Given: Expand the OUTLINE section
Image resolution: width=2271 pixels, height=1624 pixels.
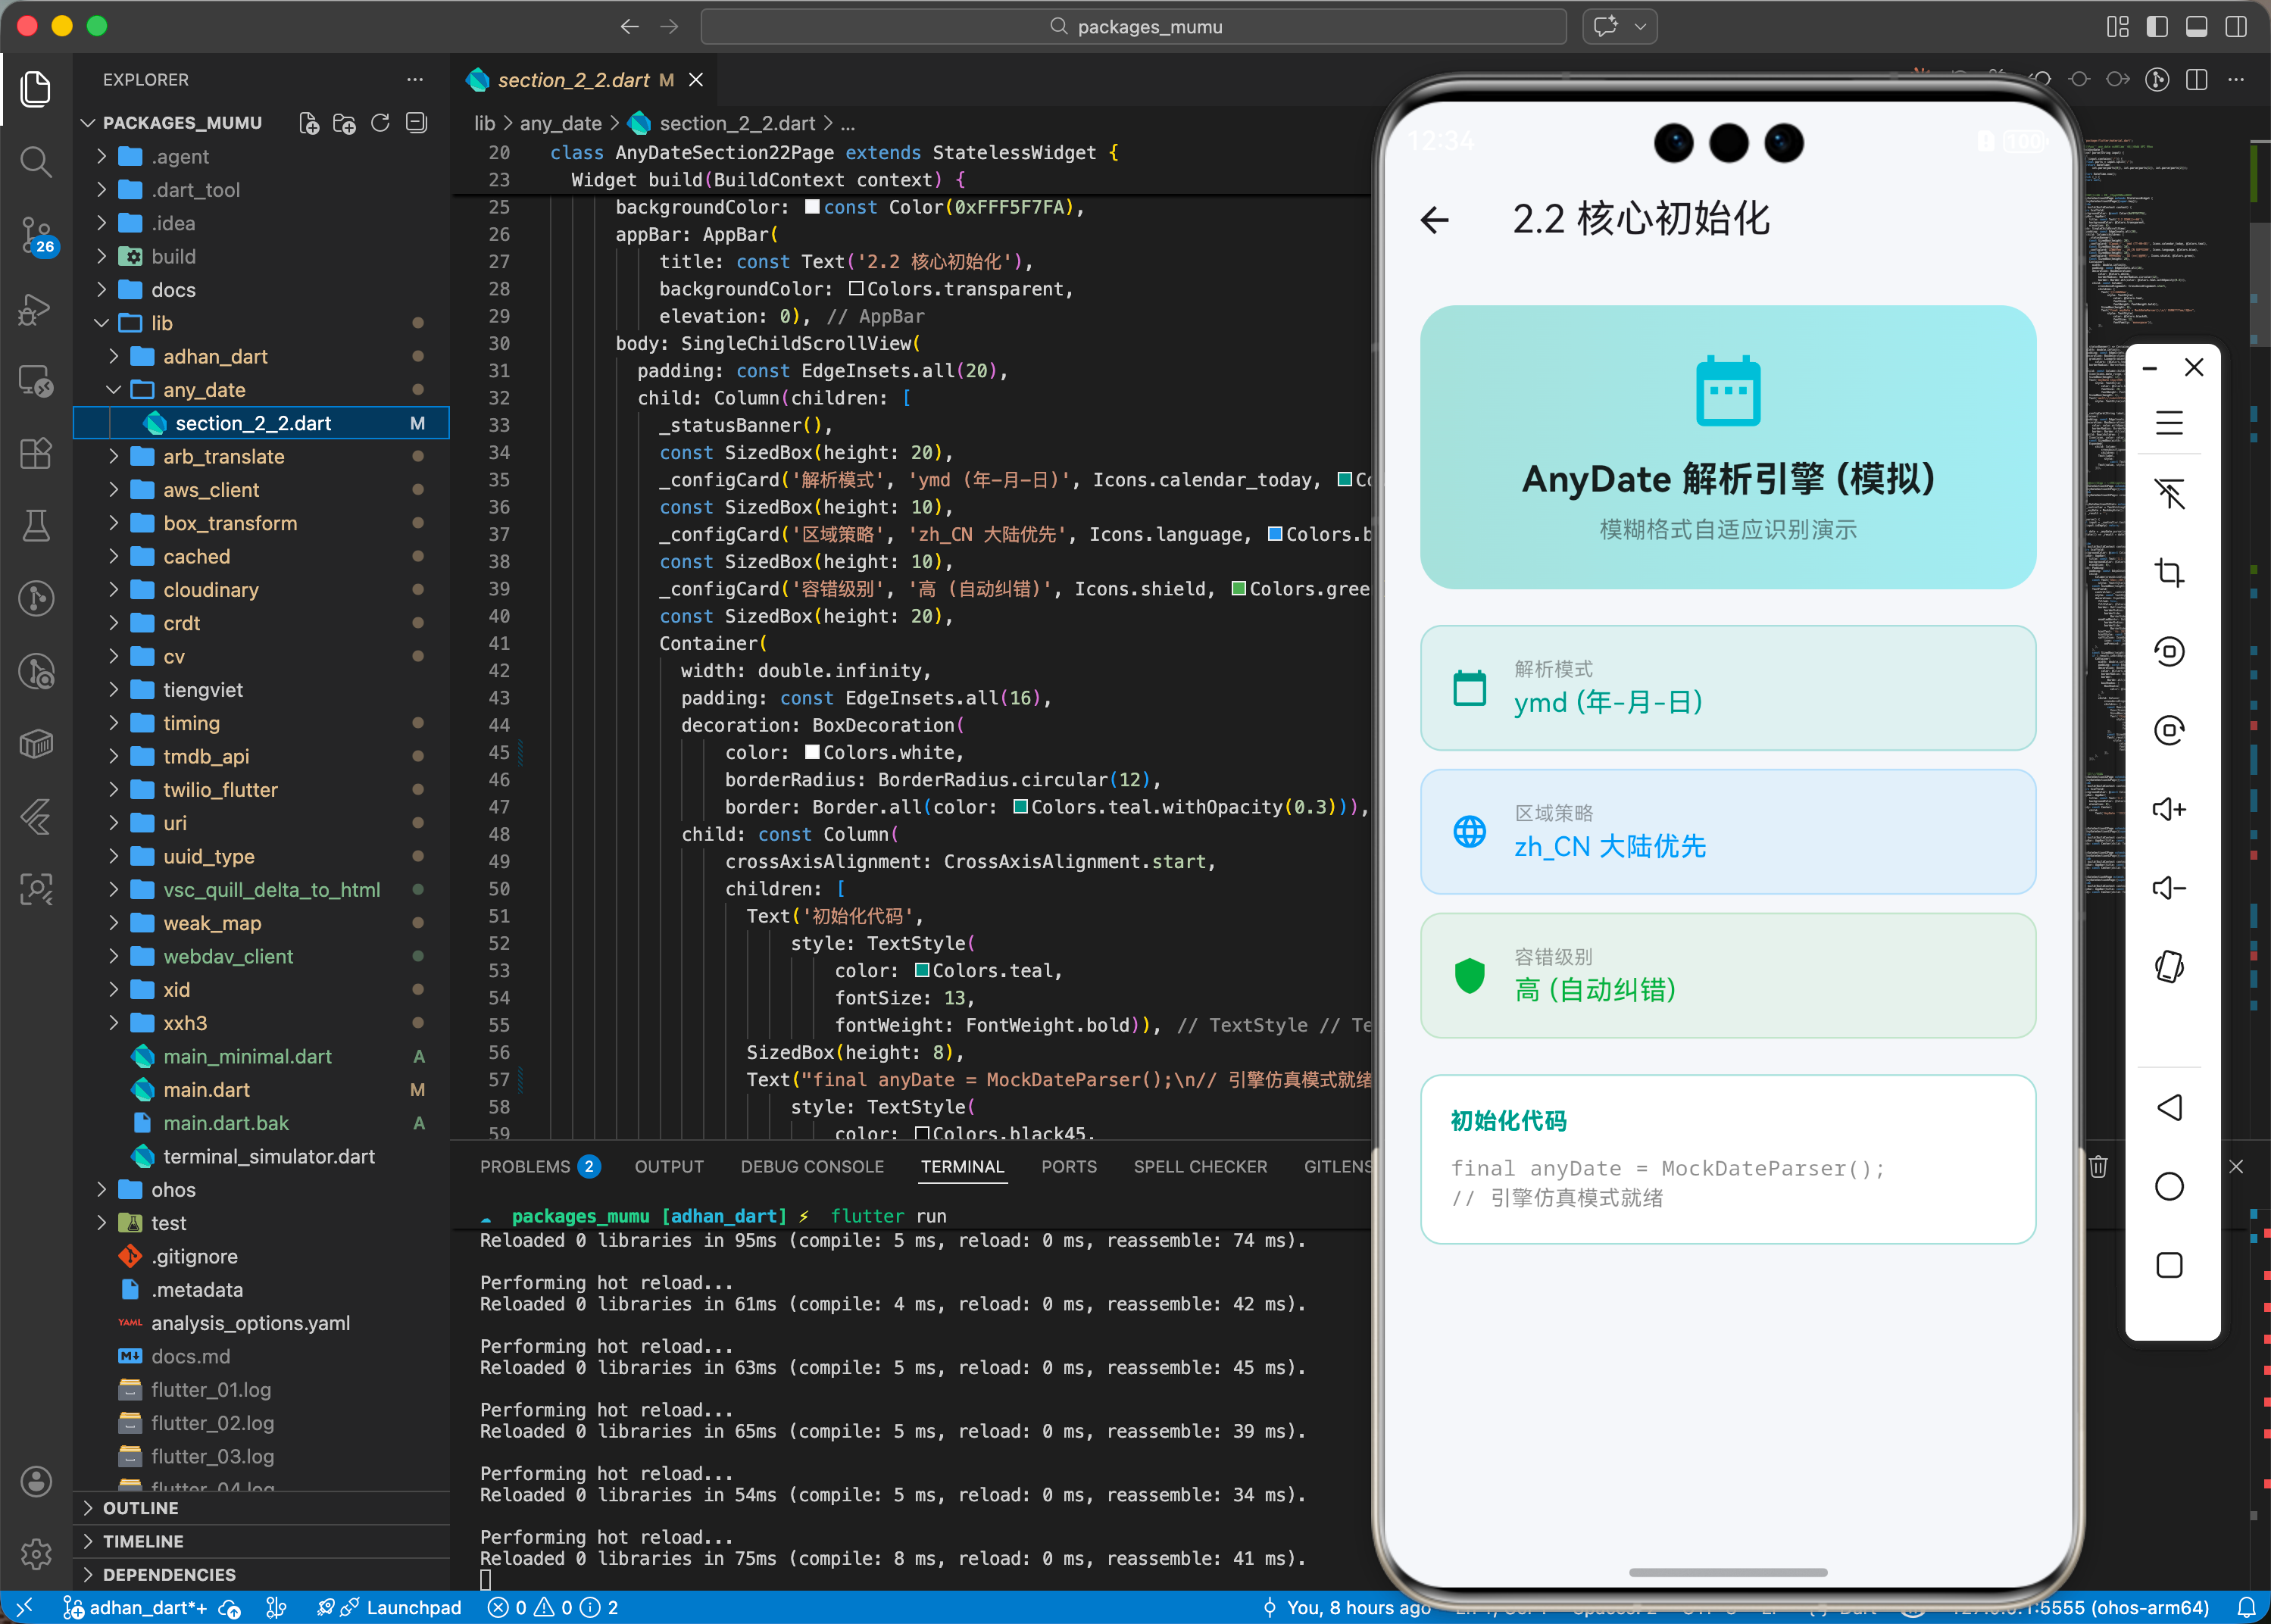Looking at the screenshot, I should coord(261,1508).
